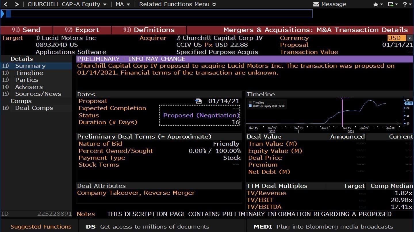Click the 91) Send button
Viewport: 414px width, 232px height.
coord(26,30)
